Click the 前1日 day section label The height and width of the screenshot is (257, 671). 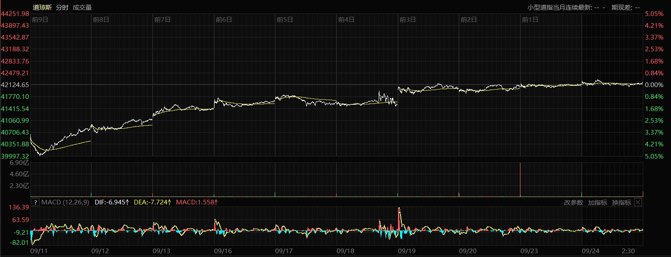[x=530, y=20]
